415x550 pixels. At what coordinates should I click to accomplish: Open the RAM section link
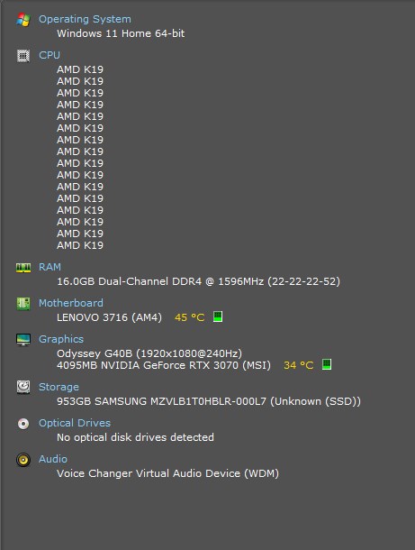pos(50,267)
